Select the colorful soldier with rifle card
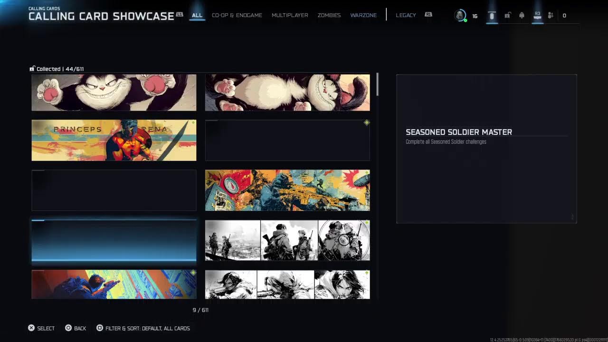Image resolution: width=608 pixels, height=342 pixels. [x=287, y=190]
